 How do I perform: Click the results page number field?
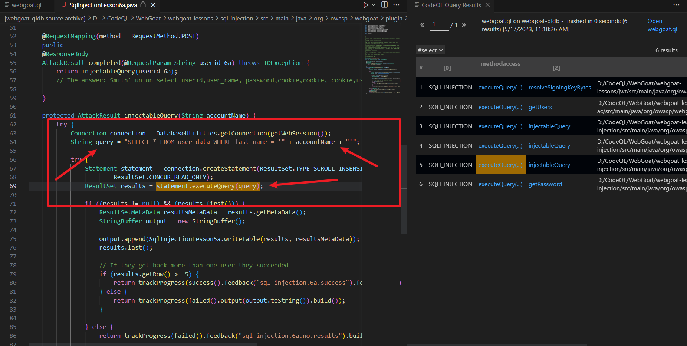(439, 24)
